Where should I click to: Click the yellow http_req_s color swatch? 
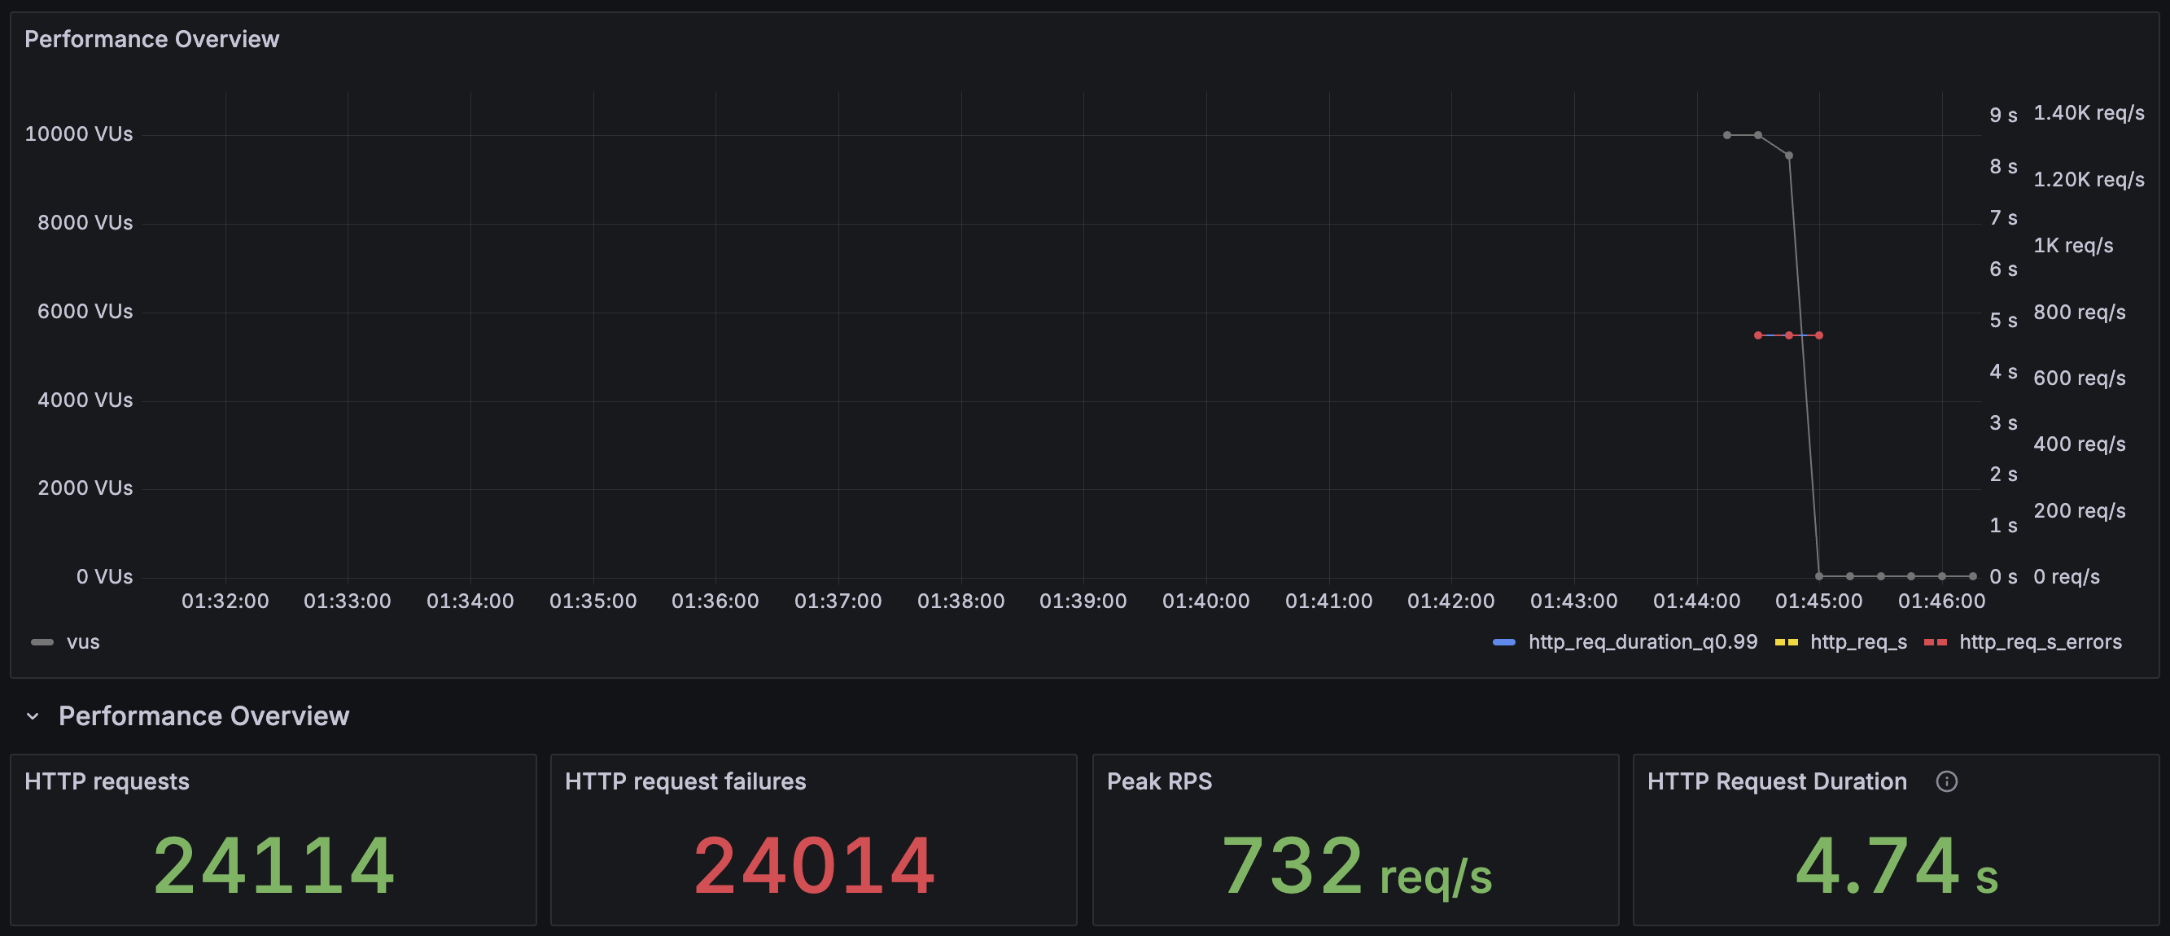click(x=1786, y=642)
